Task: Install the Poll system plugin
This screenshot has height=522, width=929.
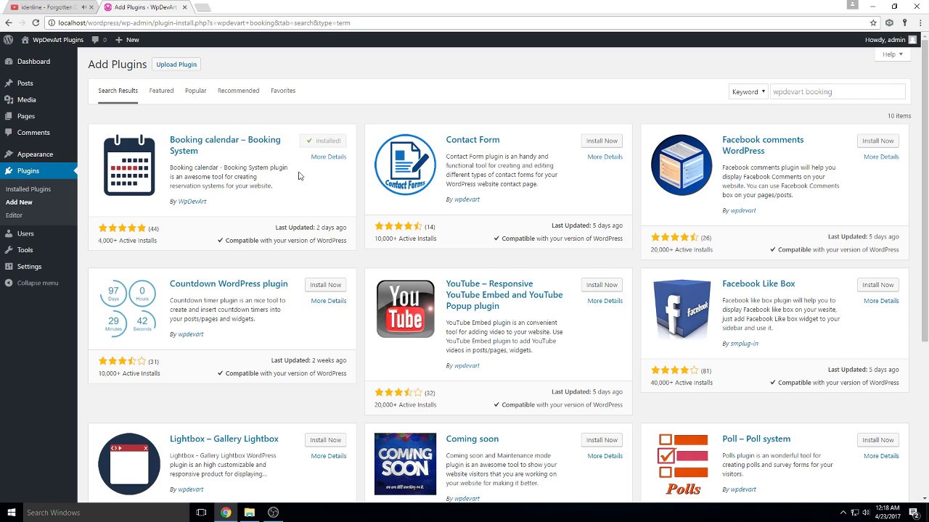Action: pos(877,440)
